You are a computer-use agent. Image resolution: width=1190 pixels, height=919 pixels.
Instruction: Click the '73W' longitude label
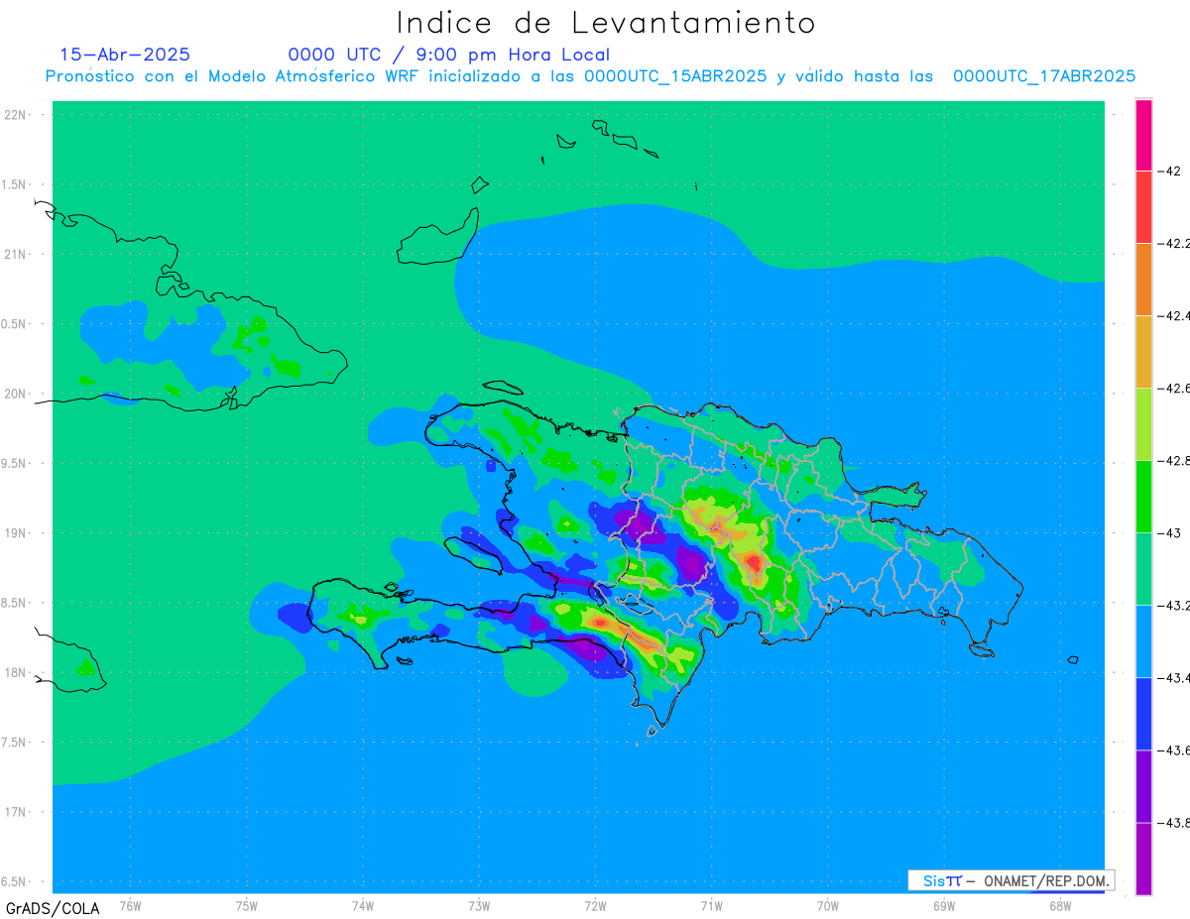pyautogui.click(x=479, y=905)
